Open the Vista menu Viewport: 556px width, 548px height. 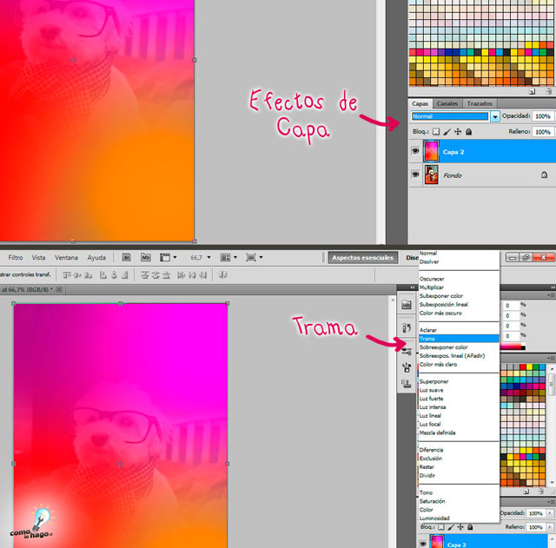pyautogui.click(x=38, y=257)
